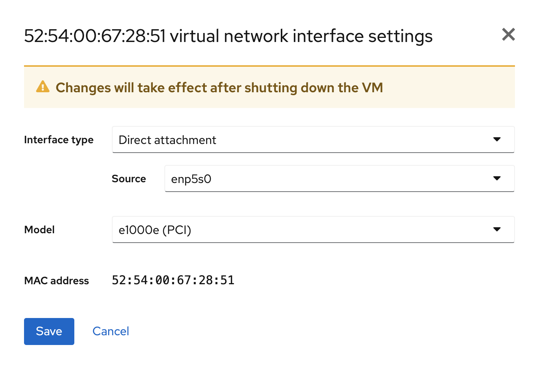Viewport: 539px width, 369px height.
Task: Select the MAC address 52:54:00:67:28:51 text
Action: coord(173,280)
